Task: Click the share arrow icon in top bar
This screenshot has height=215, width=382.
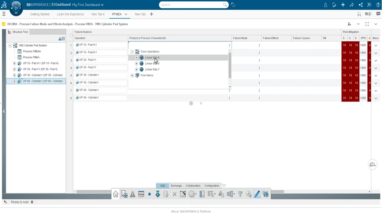Action: point(351,5)
